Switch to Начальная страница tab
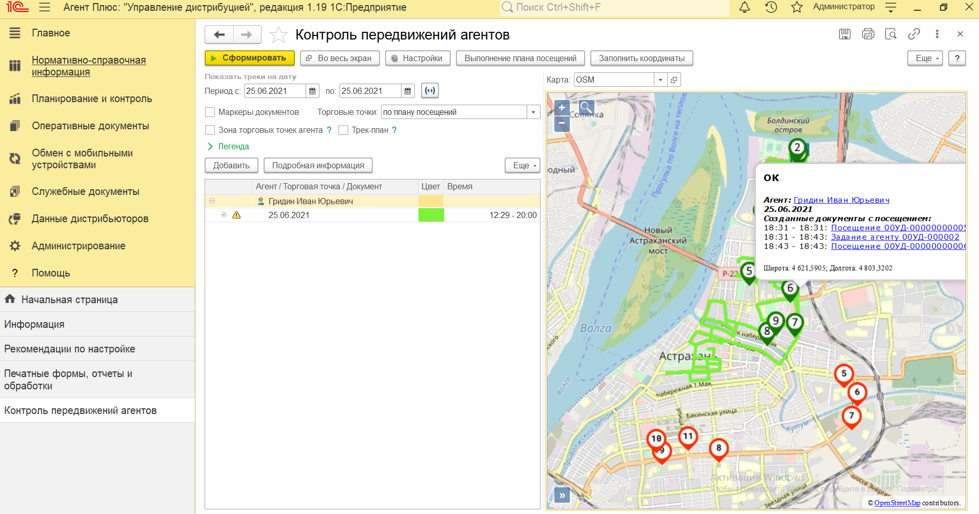The height and width of the screenshot is (514, 979). pyautogui.click(x=97, y=300)
